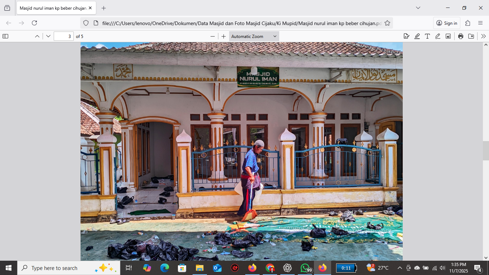
Task: Zoom in with the plus button
Action: (x=224, y=36)
